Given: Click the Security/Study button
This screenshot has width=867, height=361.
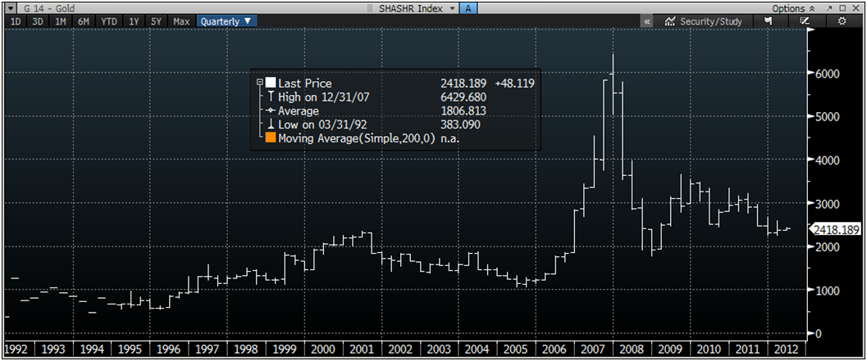Looking at the screenshot, I should point(704,21).
